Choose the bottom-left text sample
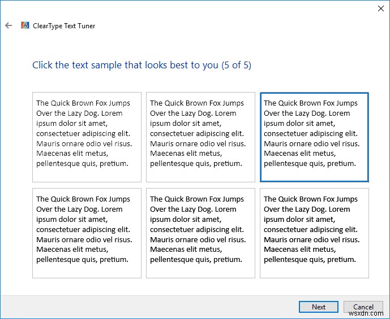This screenshot has width=390, height=319. (x=87, y=233)
